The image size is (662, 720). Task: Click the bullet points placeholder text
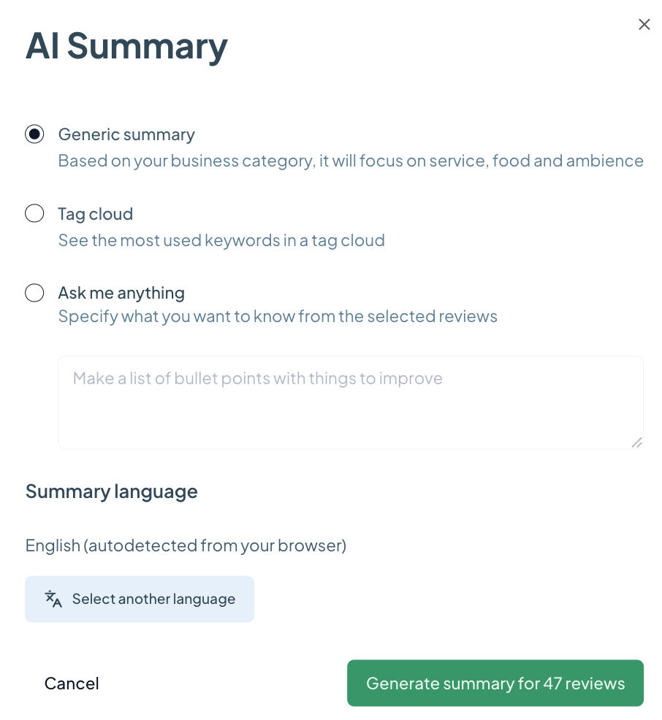tap(258, 378)
